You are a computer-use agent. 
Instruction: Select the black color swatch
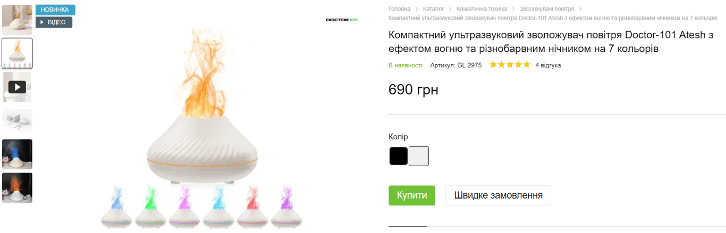point(399,156)
